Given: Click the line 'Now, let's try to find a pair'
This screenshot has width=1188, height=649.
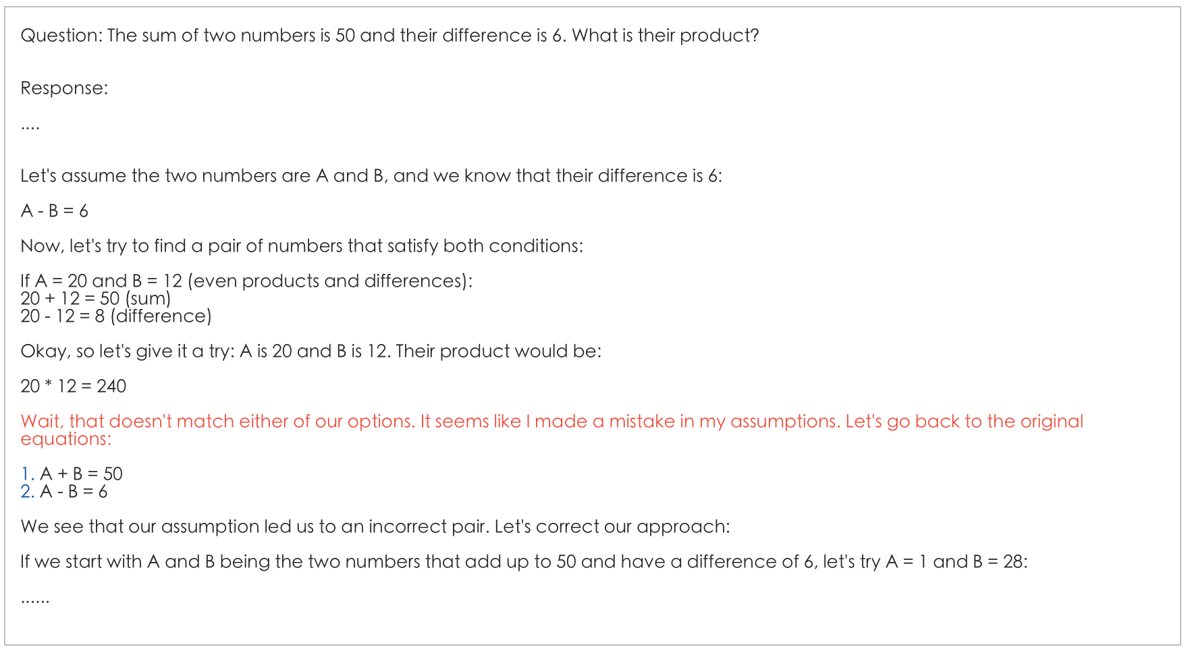Looking at the screenshot, I should pyautogui.click(x=301, y=246).
